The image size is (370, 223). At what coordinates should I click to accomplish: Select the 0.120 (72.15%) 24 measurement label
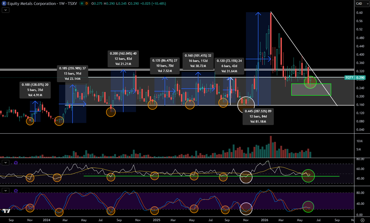point(229,66)
